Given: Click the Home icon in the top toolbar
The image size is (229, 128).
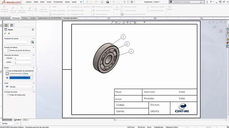Looking at the screenshot, I should coord(87,2).
